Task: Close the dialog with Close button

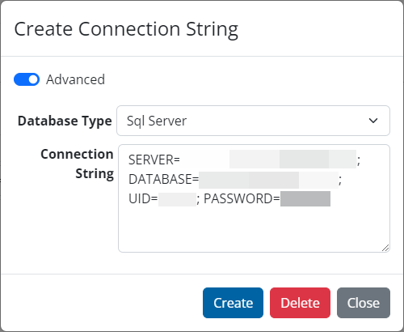Action: (x=364, y=303)
